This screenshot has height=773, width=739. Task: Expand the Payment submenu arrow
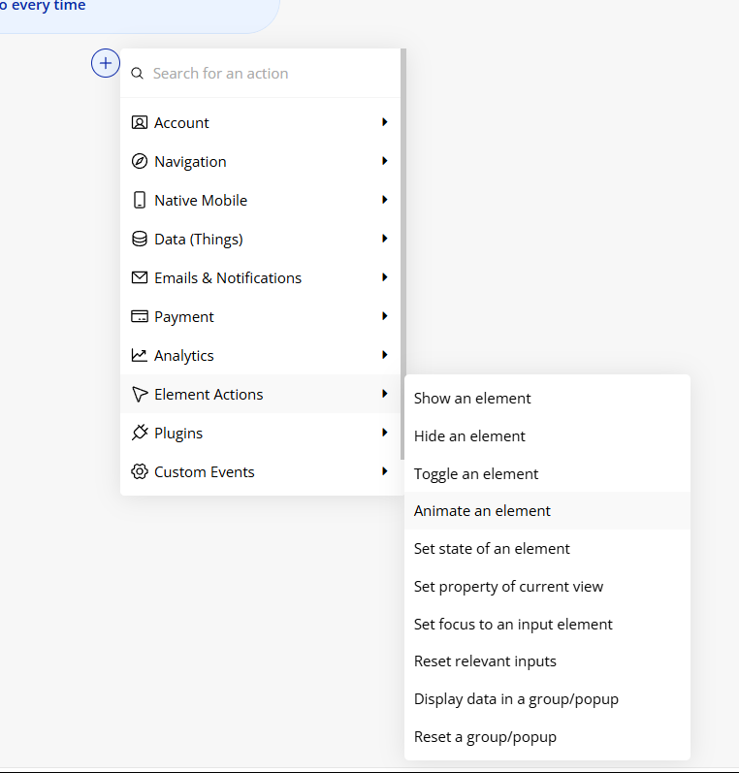pyautogui.click(x=385, y=316)
